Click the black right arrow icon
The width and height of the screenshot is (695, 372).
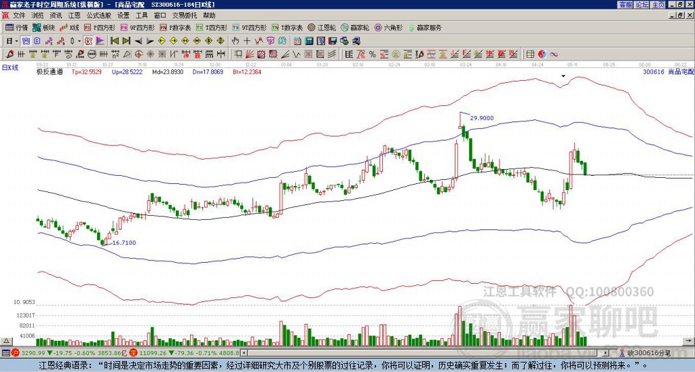150,41
